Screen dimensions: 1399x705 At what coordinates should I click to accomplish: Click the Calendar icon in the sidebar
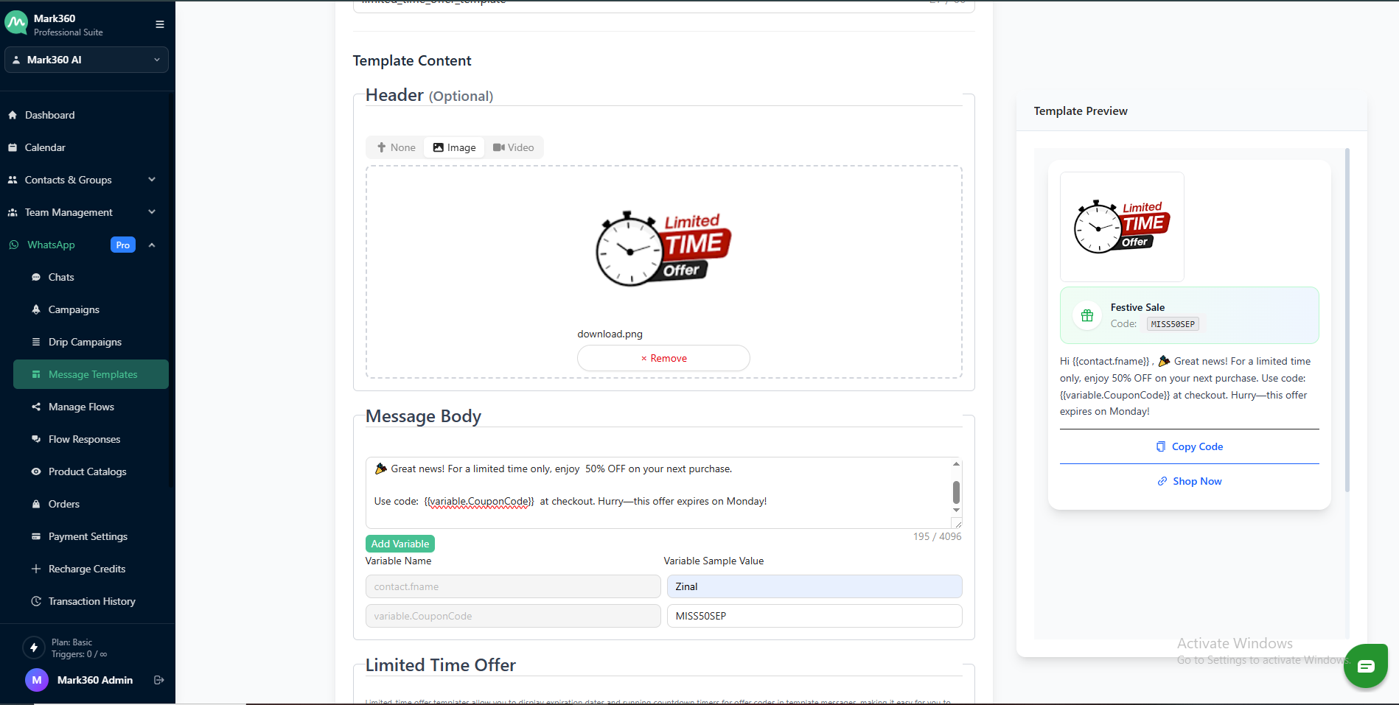click(x=13, y=147)
